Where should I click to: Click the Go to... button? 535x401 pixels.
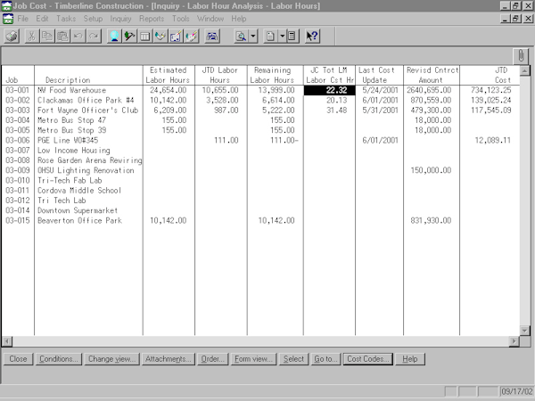[x=325, y=359]
